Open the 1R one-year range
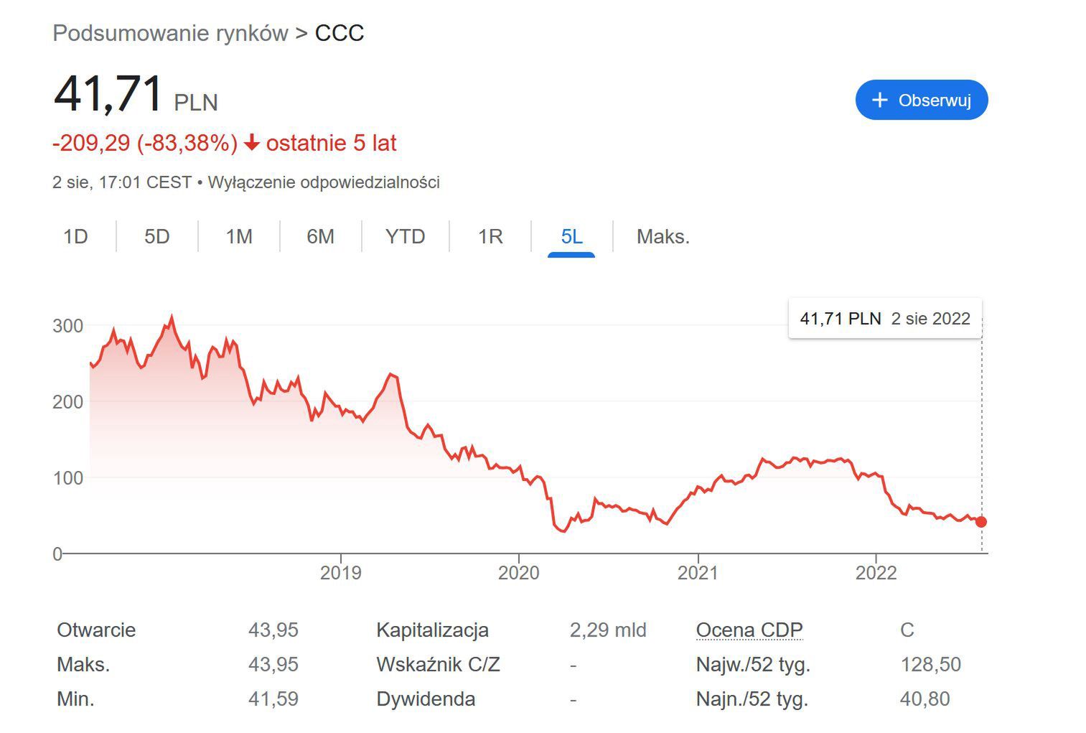 (490, 236)
